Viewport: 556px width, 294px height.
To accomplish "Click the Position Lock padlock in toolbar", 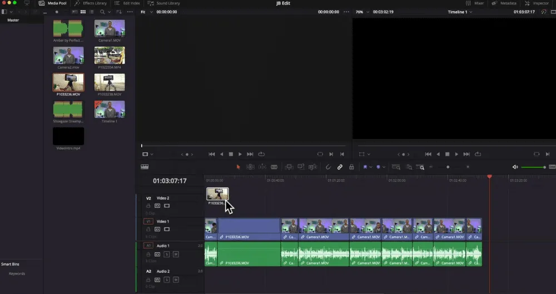I will coord(351,167).
